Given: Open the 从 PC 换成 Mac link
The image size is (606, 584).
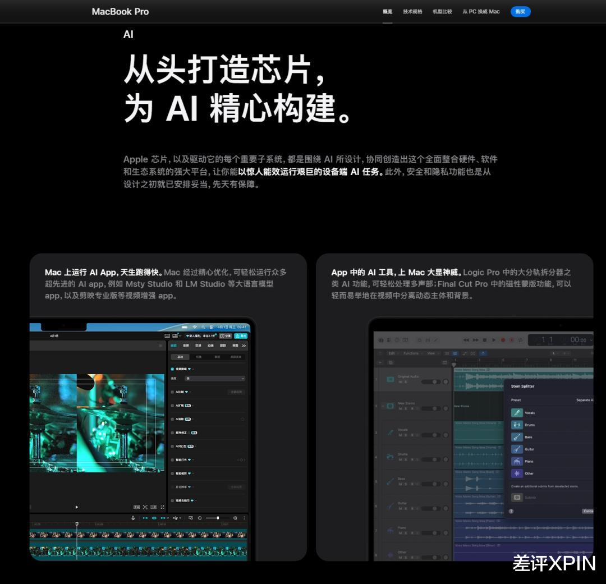Looking at the screenshot, I should pos(481,12).
